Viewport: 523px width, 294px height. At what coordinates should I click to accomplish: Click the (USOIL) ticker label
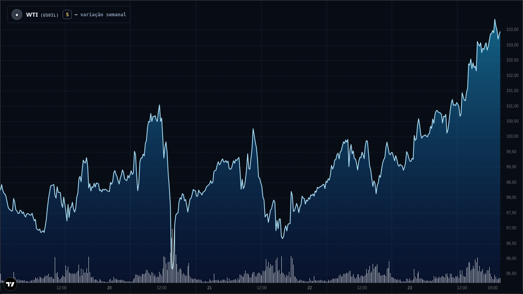click(50, 15)
